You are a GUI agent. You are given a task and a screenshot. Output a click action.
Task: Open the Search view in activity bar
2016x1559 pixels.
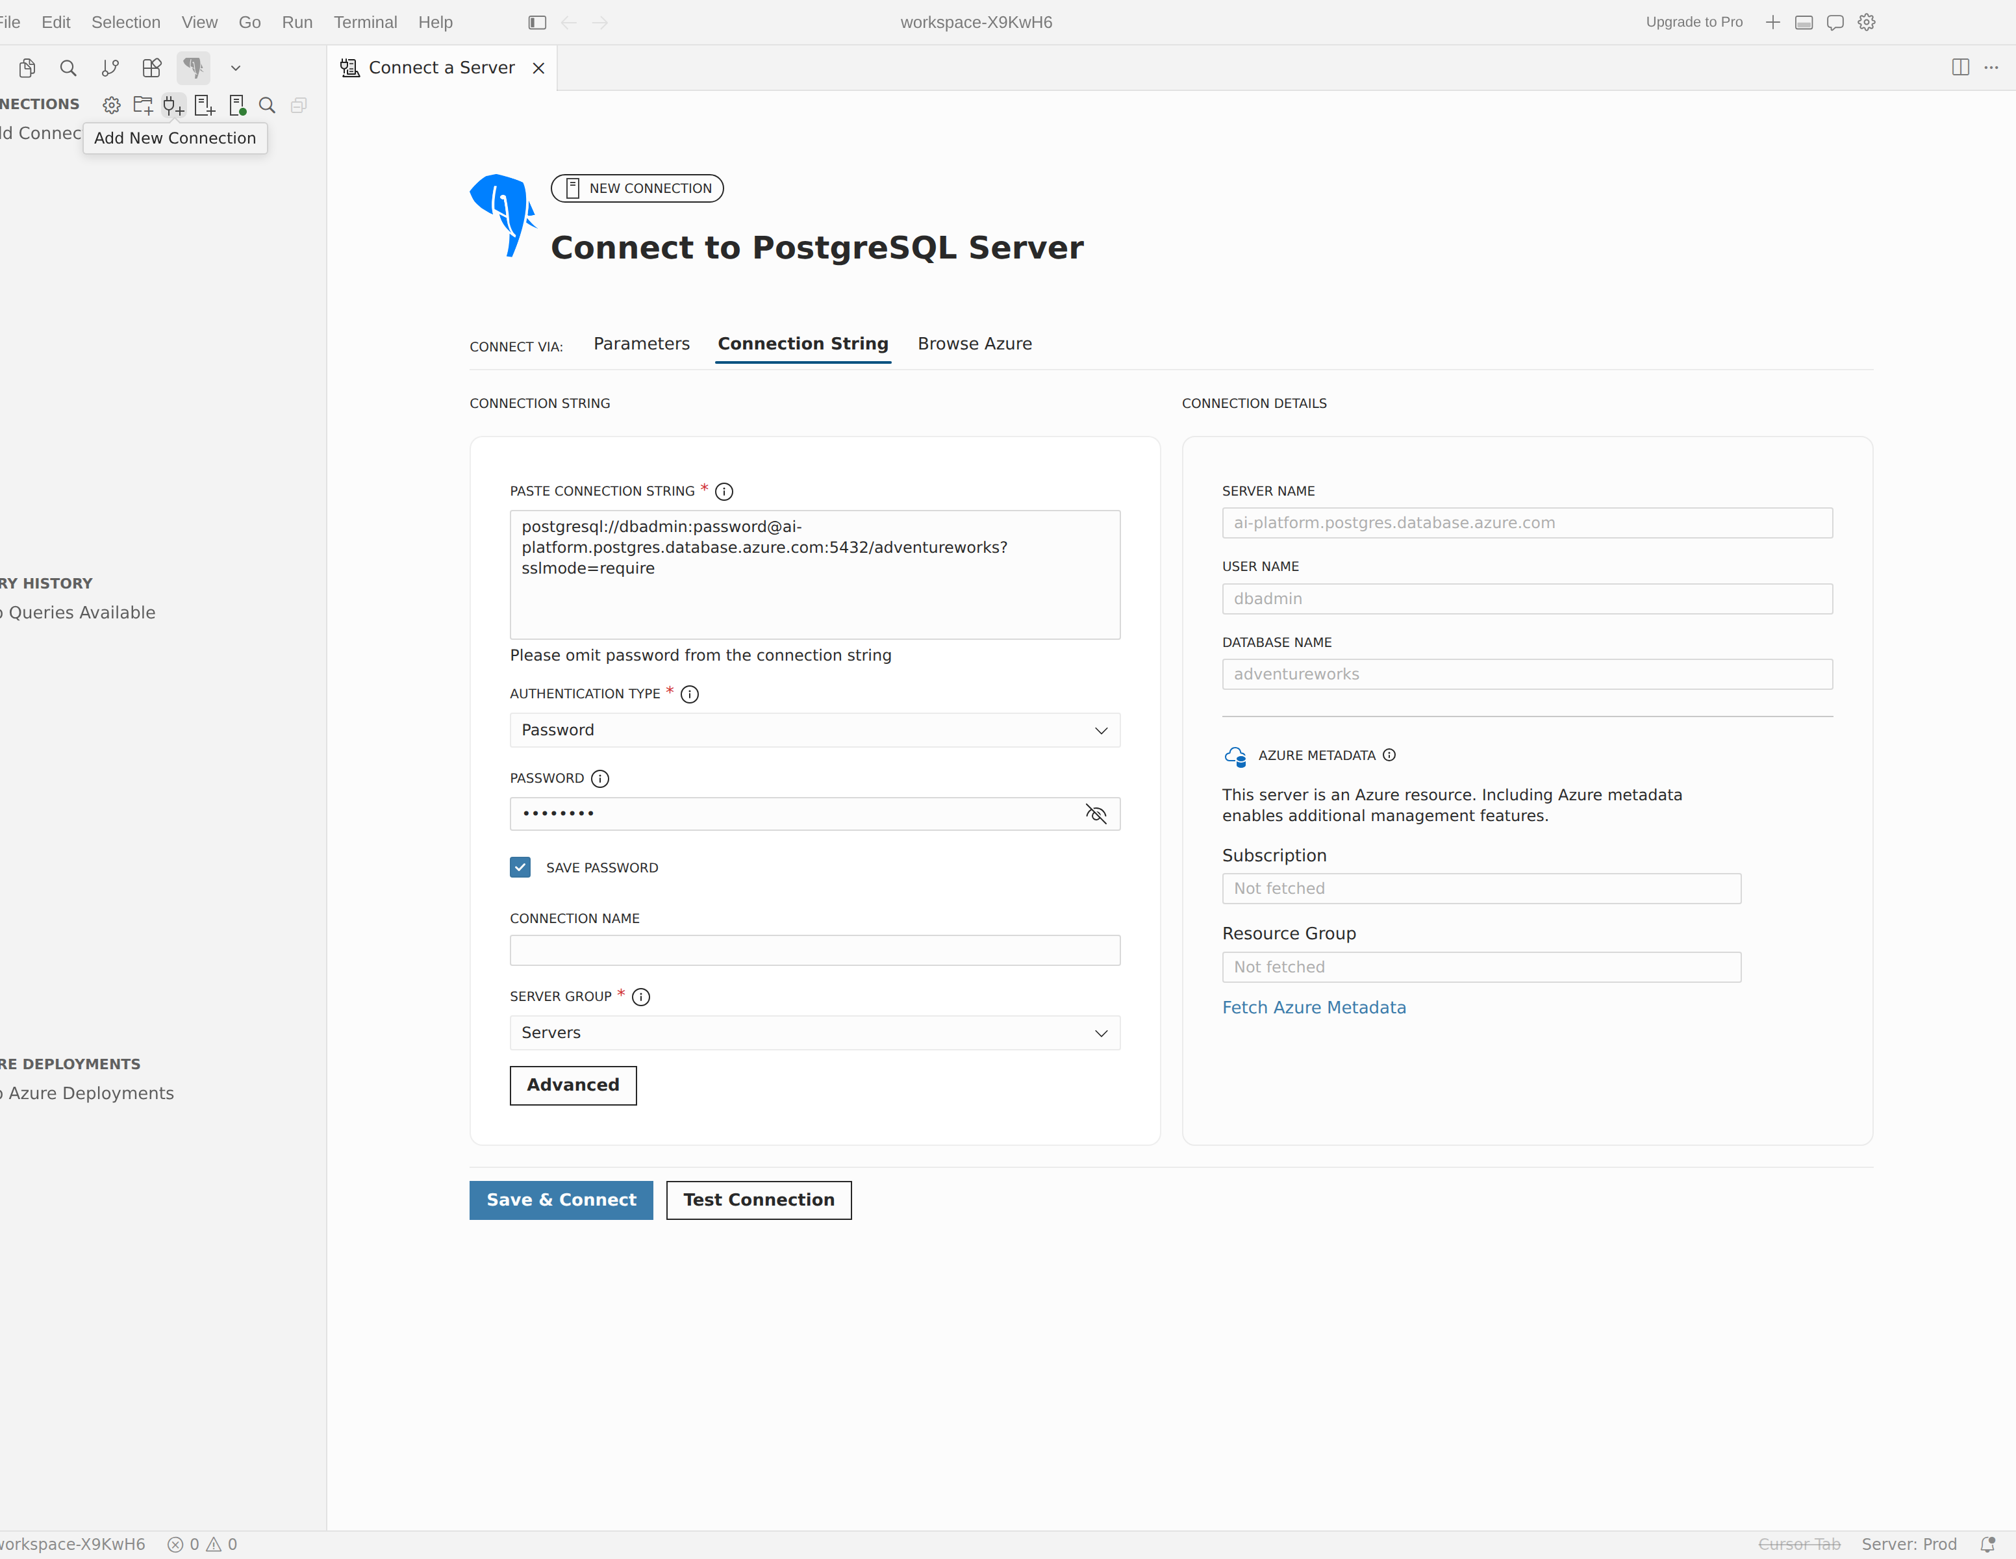(x=68, y=68)
